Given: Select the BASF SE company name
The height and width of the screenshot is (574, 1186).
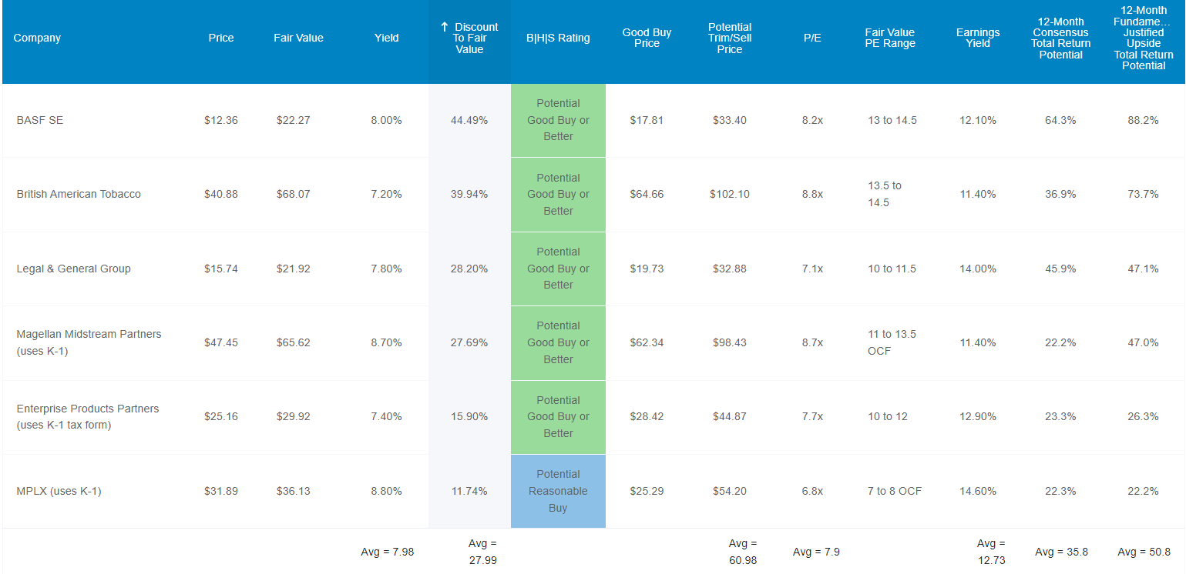Looking at the screenshot, I should pos(40,120).
